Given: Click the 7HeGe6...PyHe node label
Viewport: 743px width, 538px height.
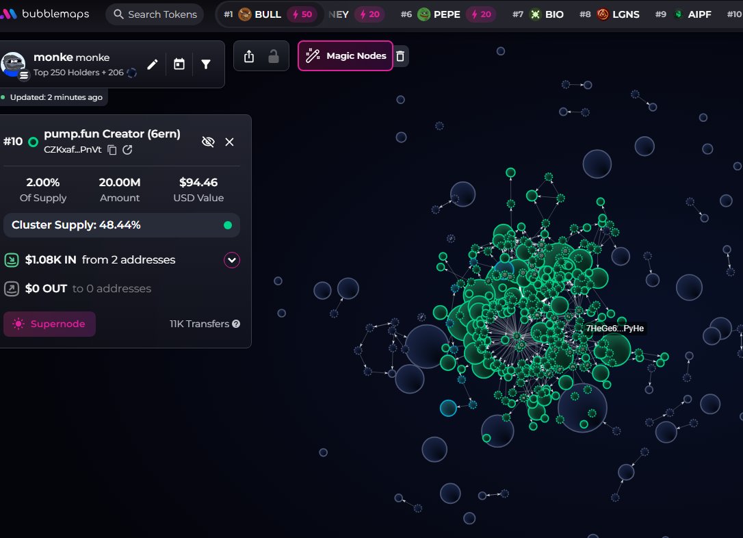Looking at the screenshot, I should pos(614,329).
